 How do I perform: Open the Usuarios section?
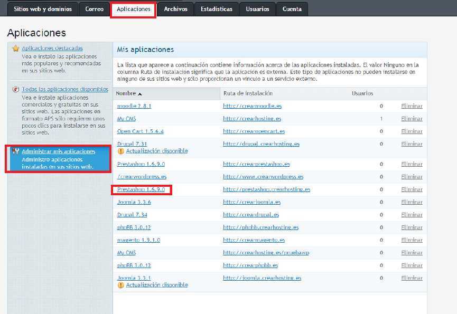tap(257, 8)
